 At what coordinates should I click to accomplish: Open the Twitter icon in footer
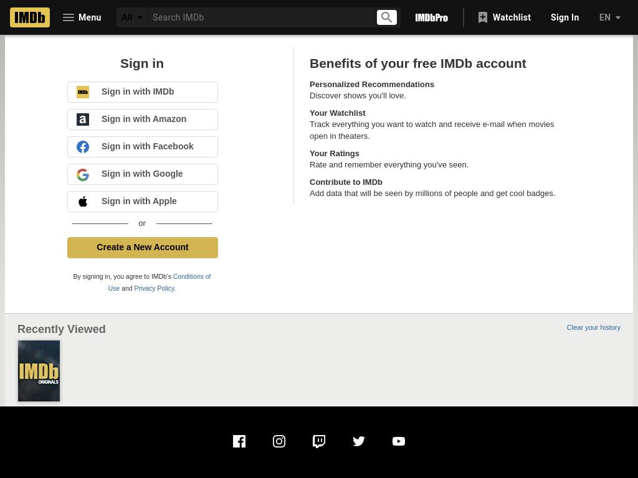coord(359,441)
